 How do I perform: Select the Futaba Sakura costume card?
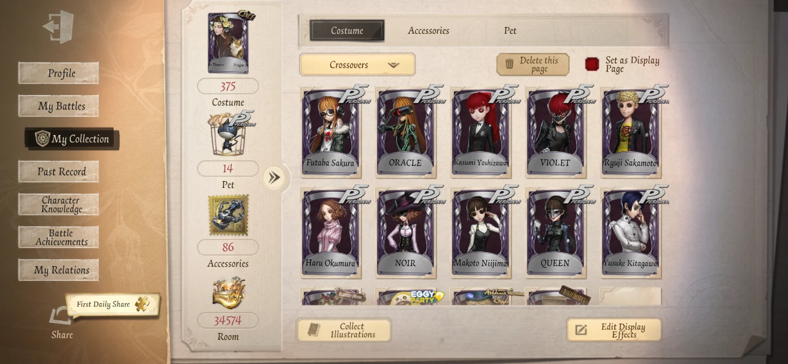tap(330, 132)
